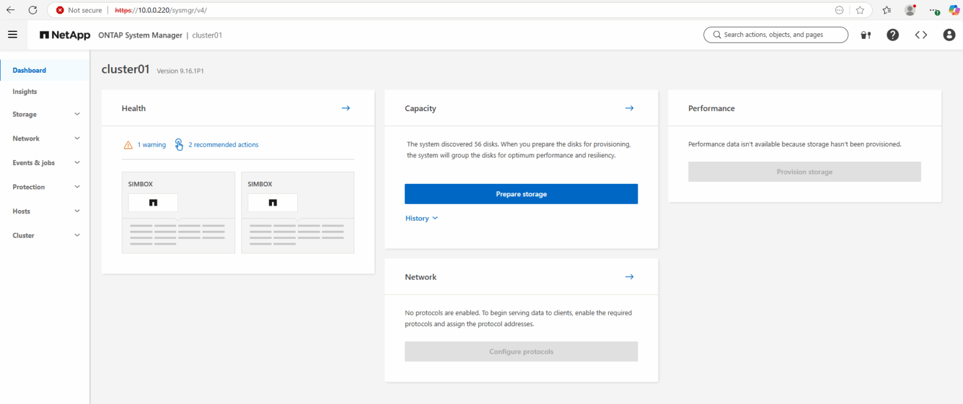Open the Network details arrow
Image resolution: width=963 pixels, height=404 pixels.
pos(629,276)
